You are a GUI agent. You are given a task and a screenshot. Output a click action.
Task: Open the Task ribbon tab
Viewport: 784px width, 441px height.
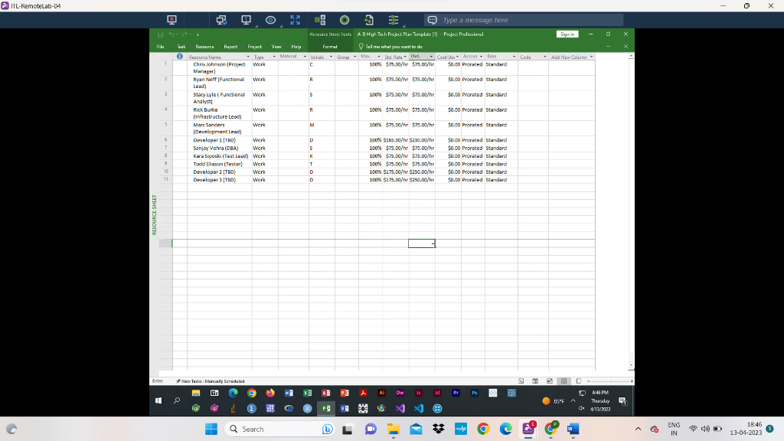pos(181,47)
